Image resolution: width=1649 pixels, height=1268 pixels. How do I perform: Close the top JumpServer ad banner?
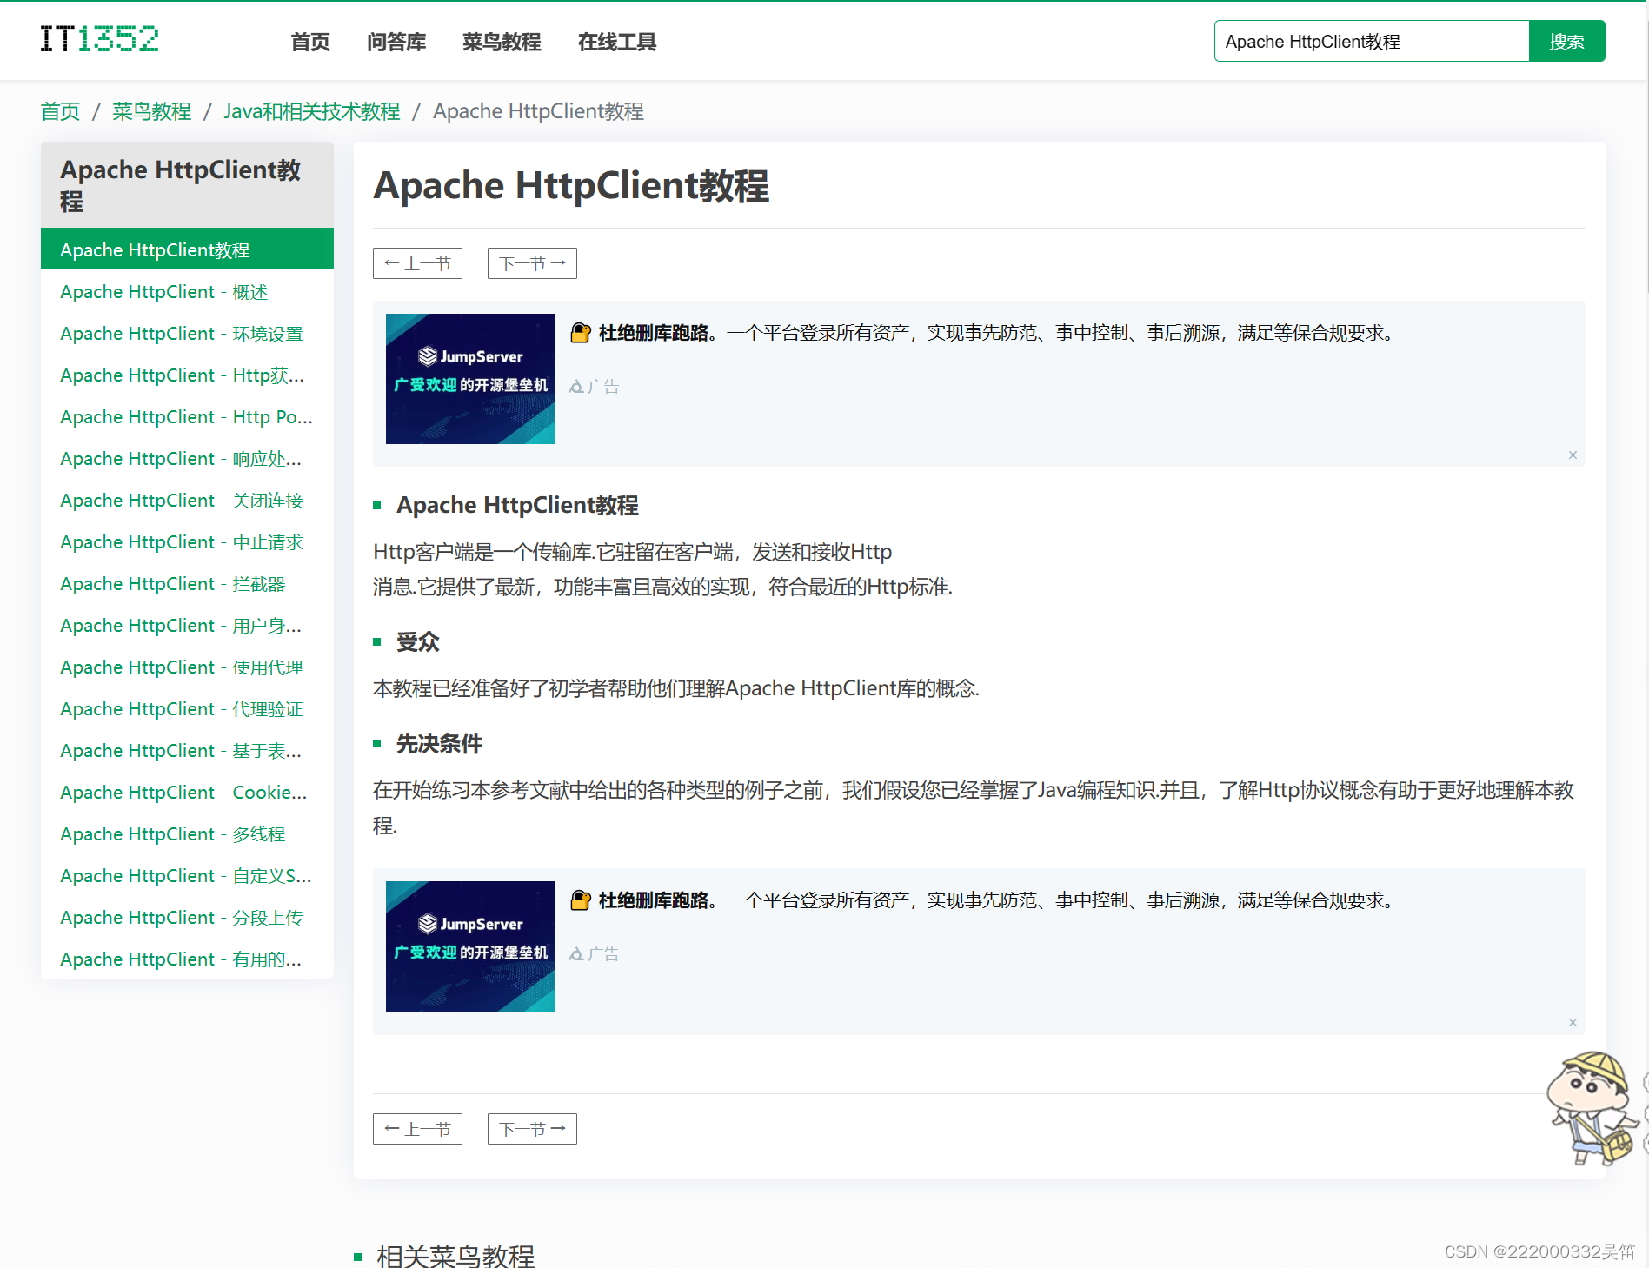(1573, 455)
